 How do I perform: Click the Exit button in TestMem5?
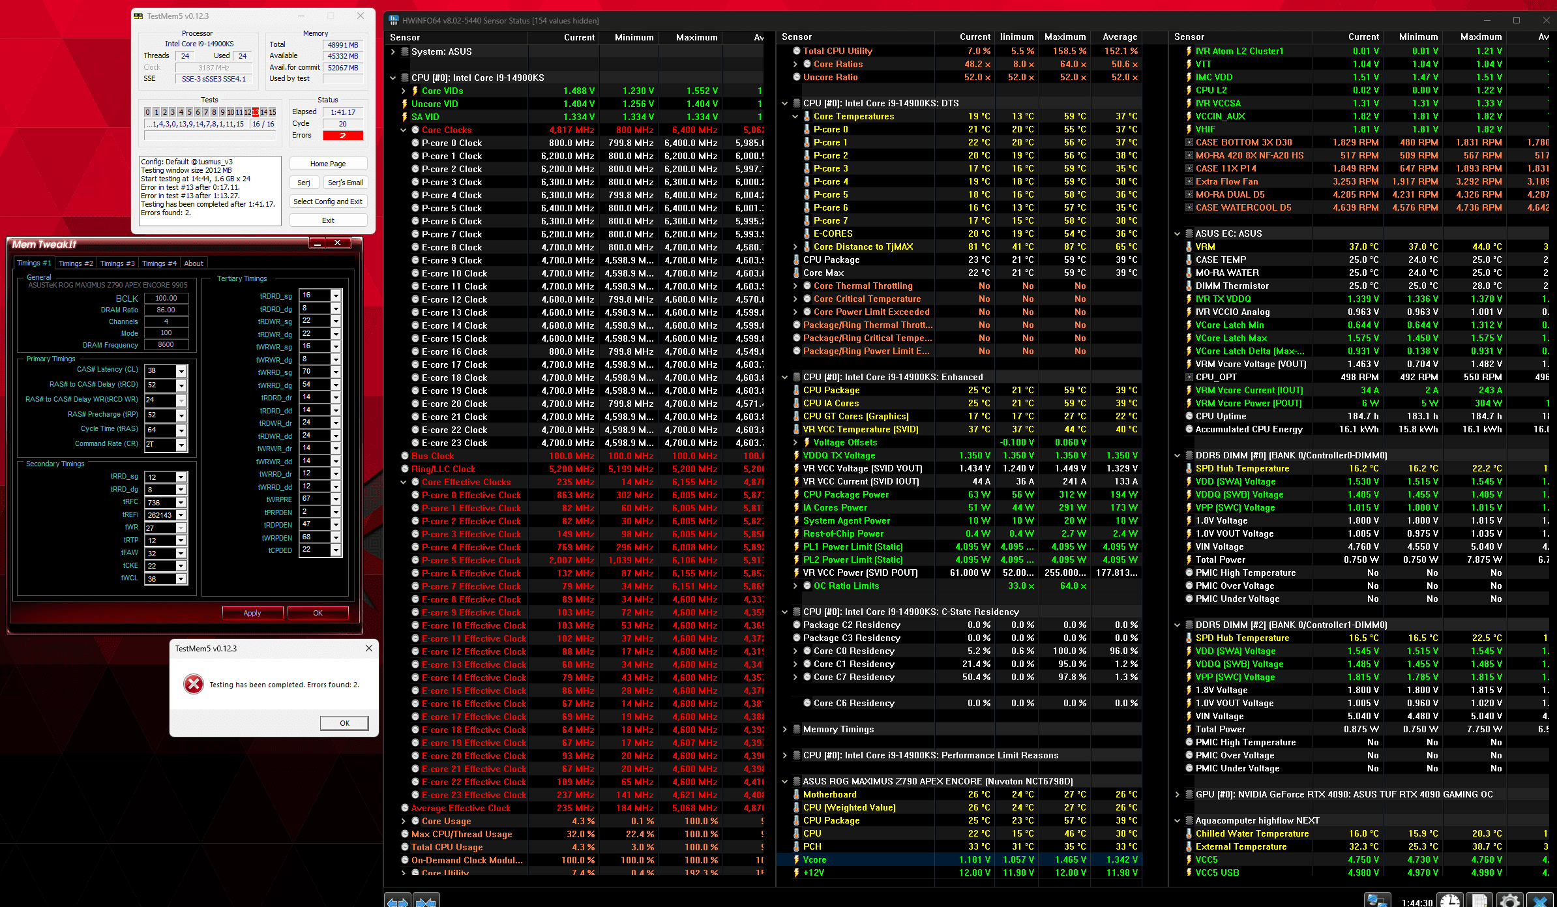point(328,220)
